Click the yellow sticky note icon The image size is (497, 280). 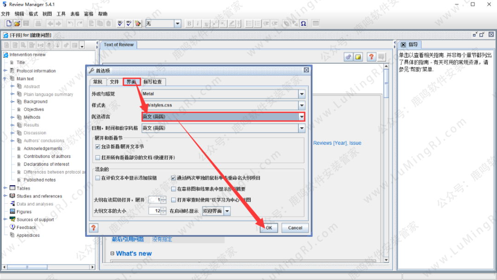[358, 57]
